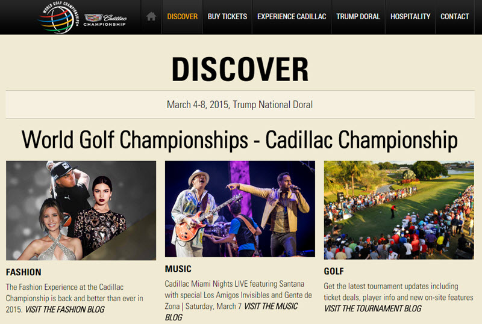Open the Visit the Tournament Blog link
The width and height of the screenshot is (482, 324).
(x=372, y=308)
